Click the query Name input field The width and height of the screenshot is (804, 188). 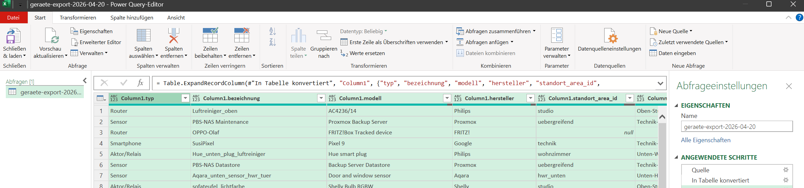coord(737,126)
